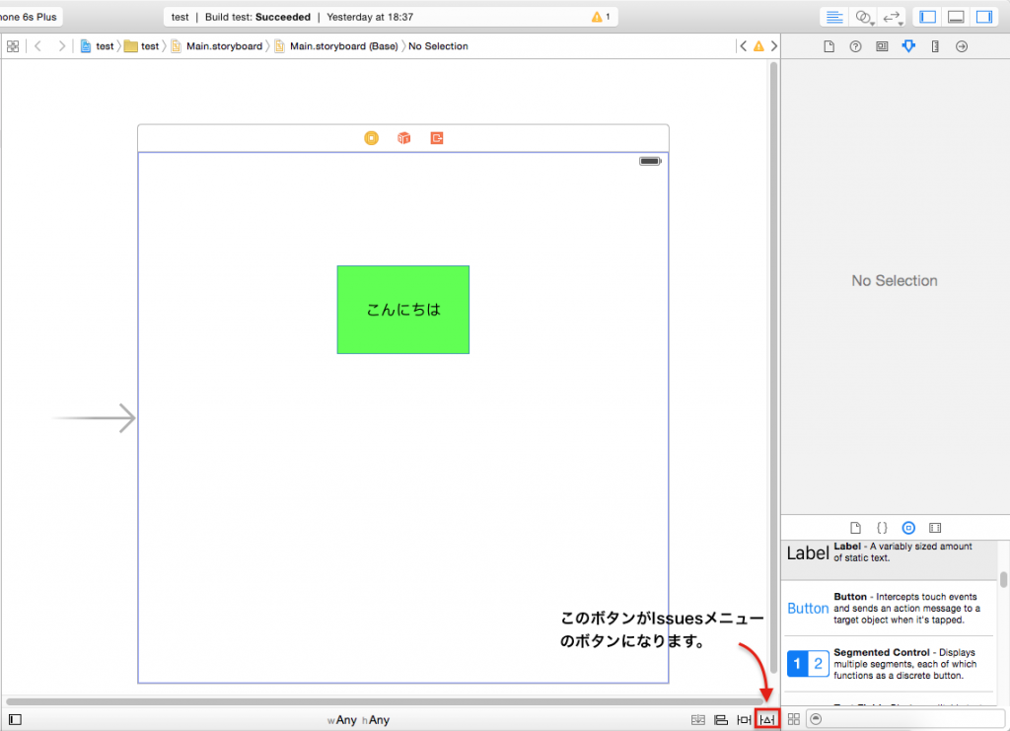The width and height of the screenshot is (1010, 731).
Task: Click the warning indicator in activity bar
Action: (600, 17)
